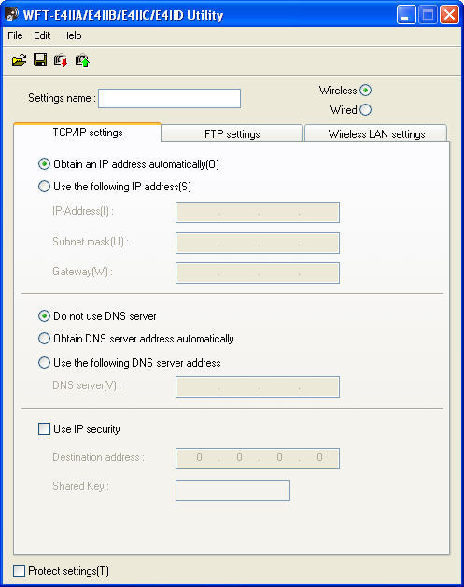Open settings file via folder icon
The image size is (464, 587).
(x=19, y=61)
